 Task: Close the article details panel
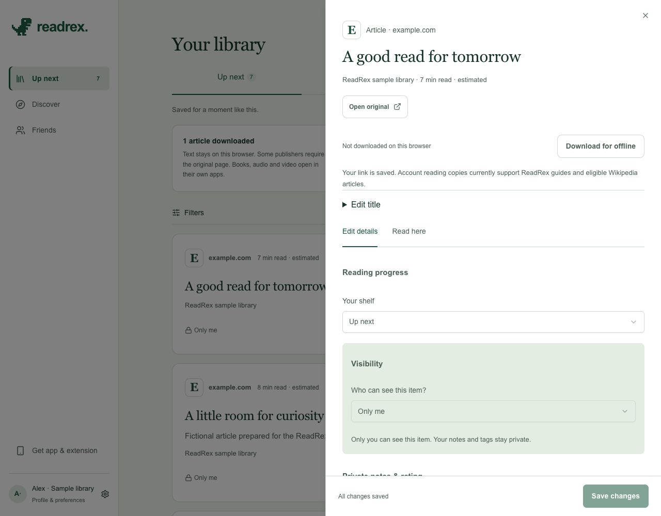click(645, 15)
